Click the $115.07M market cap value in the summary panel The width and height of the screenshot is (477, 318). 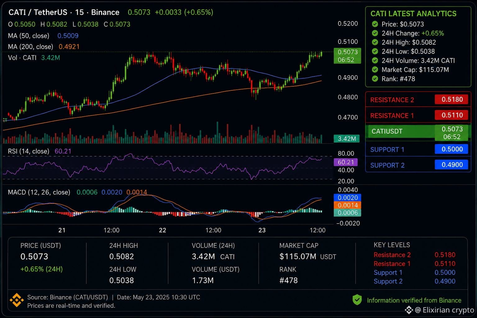[298, 257]
